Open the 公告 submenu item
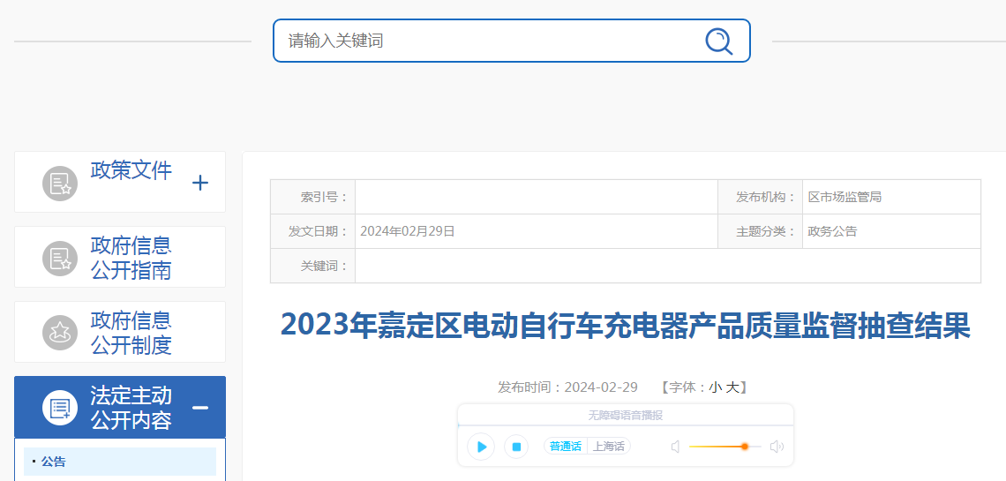The width and height of the screenshot is (1006, 481). (120, 462)
